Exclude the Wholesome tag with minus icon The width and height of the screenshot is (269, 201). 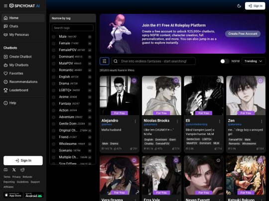90,144
